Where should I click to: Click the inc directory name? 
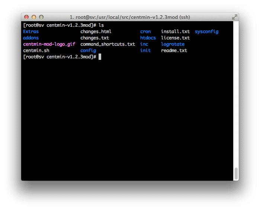pos(144,44)
